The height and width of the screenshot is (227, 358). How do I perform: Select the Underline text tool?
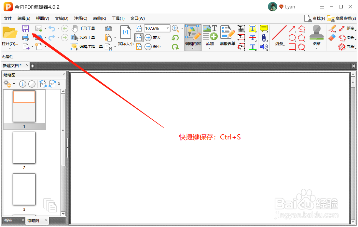pyautogui.click(x=253, y=47)
